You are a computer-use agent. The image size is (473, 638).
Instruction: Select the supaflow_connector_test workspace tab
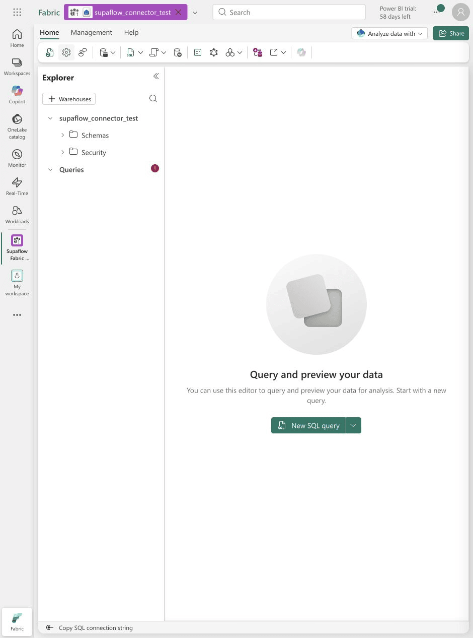[x=126, y=12]
